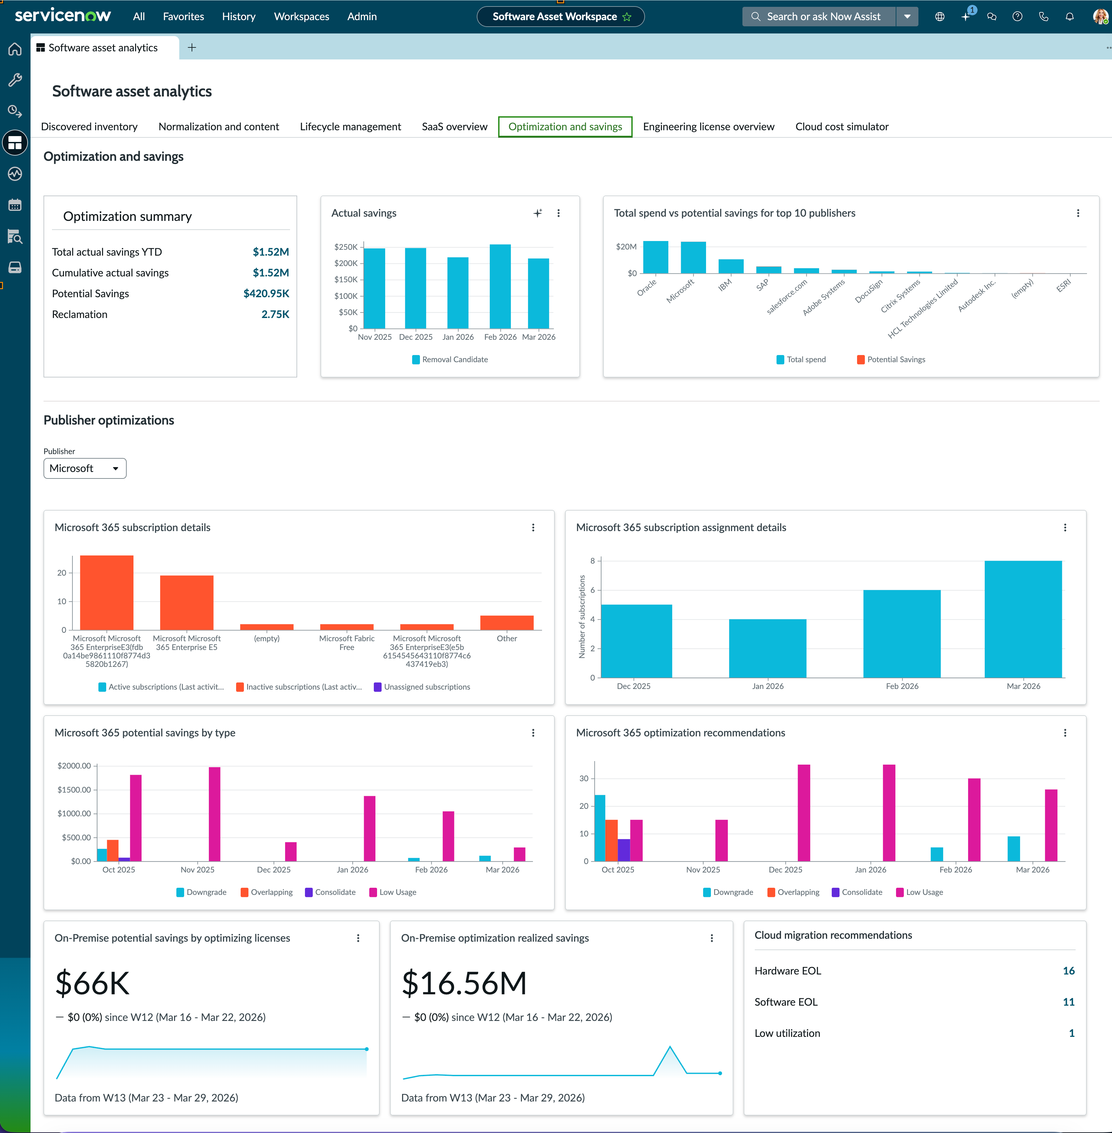Click the Mar 2026 bar in assignment details
The image size is (1112, 1133).
point(1023,619)
